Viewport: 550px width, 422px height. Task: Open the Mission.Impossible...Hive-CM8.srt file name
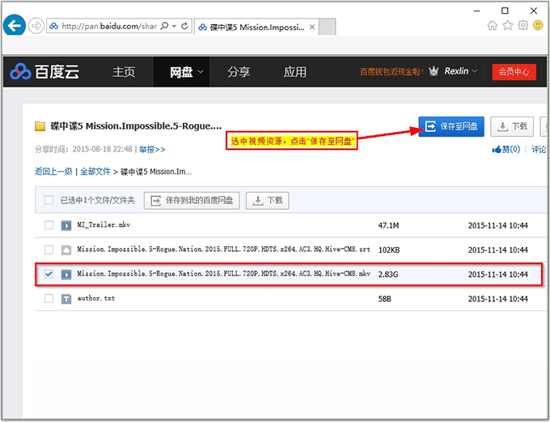(x=223, y=249)
